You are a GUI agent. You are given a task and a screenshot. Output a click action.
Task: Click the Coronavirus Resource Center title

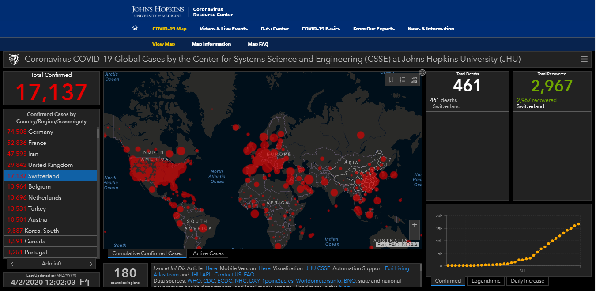[213, 12]
